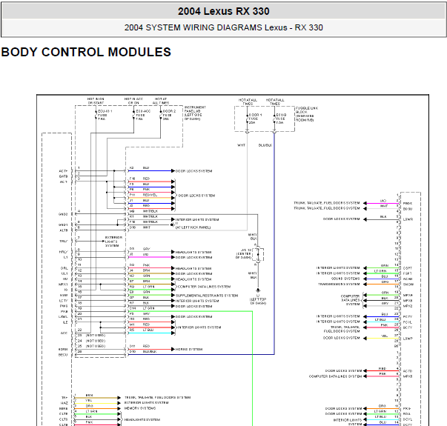Click the 'PBDX' pin label
The image size is (447, 426).
click(408, 204)
